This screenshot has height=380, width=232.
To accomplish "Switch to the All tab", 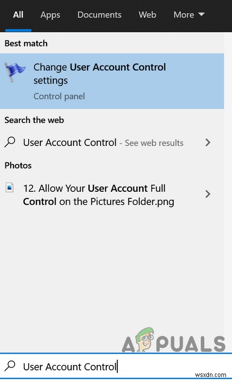I will click(x=18, y=15).
